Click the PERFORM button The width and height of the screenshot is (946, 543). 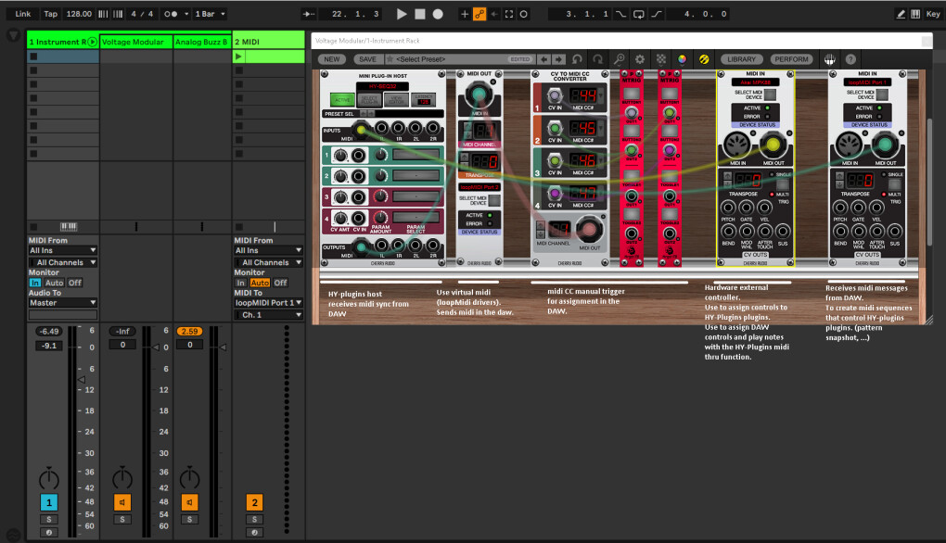[791, 59]
